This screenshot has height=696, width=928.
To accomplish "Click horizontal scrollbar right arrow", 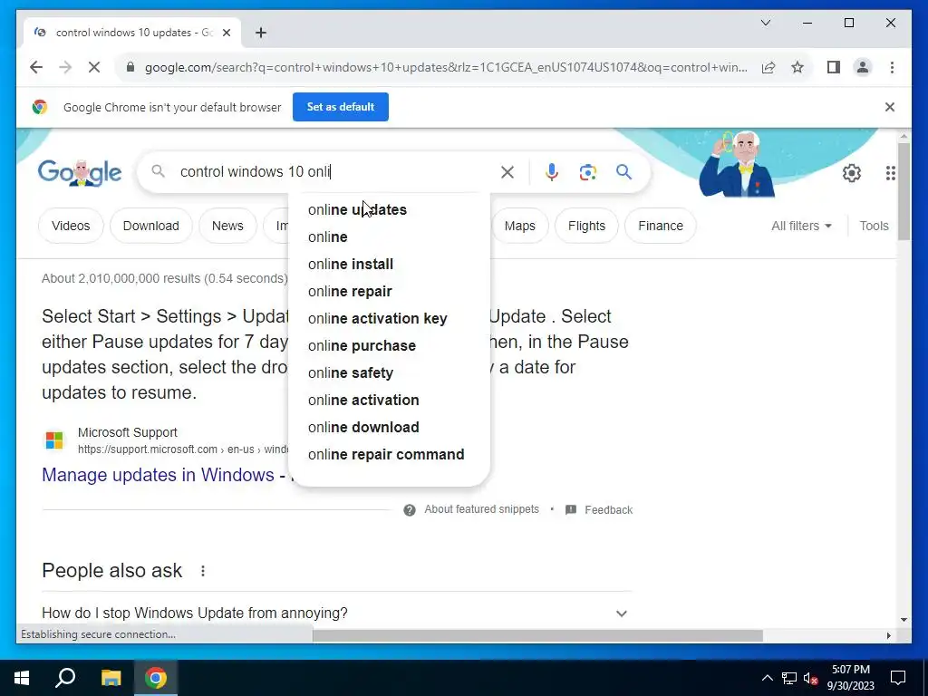I will click(888, 635).
